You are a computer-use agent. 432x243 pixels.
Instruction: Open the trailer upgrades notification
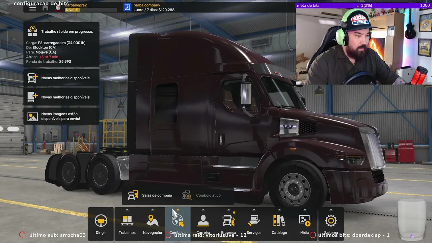click(61, 97)
